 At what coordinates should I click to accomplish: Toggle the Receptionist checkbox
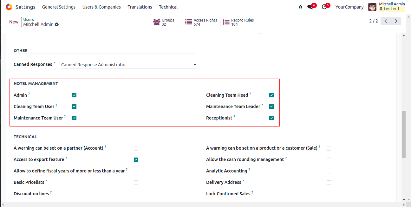pos(271,118)
